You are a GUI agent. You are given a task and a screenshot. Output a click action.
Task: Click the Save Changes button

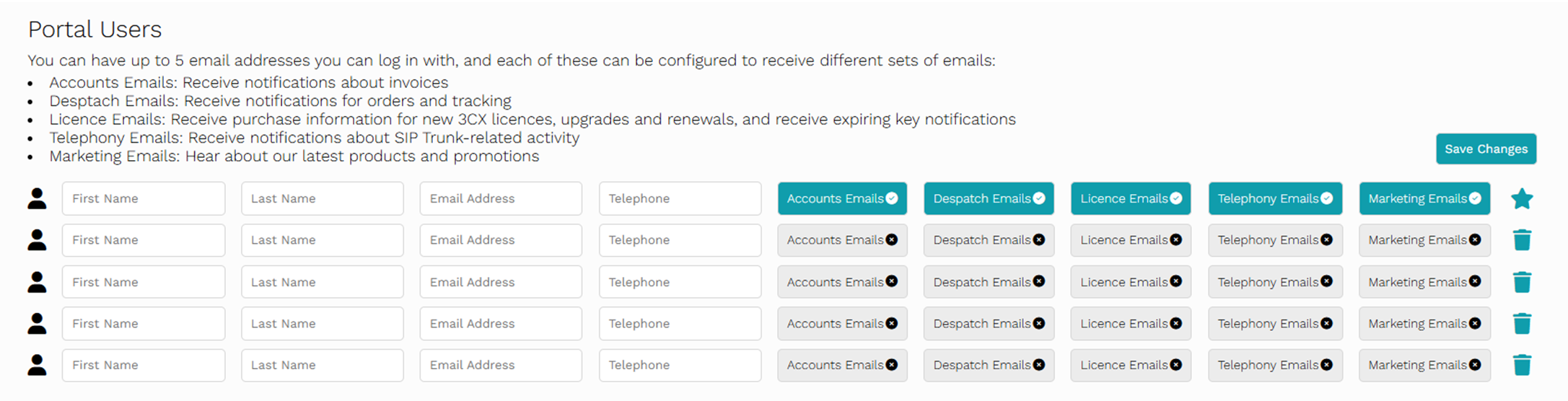[x=1486, y=149]
